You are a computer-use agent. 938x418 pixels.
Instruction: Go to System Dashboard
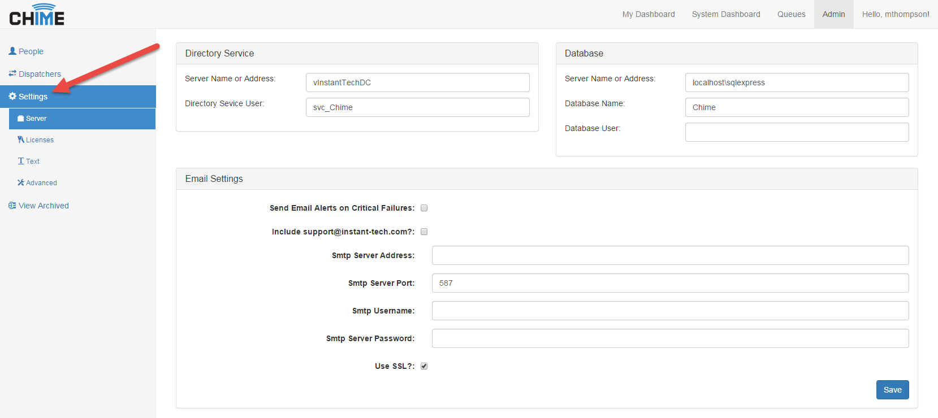click(x=726, y=14)
